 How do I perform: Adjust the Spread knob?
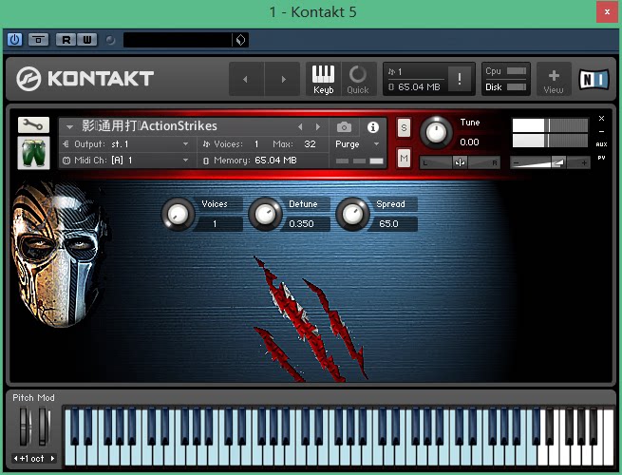point(352,215)
